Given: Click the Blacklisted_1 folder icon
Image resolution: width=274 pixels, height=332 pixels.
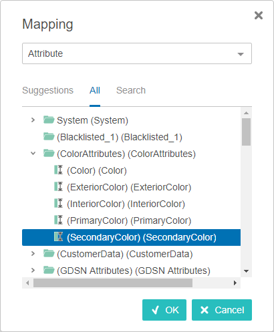Looking at the screenshot, I should [x=49, y=136].
